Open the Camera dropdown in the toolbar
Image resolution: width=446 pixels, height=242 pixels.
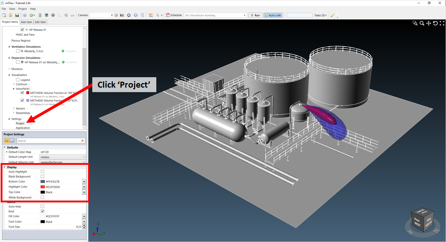[111, 15]
